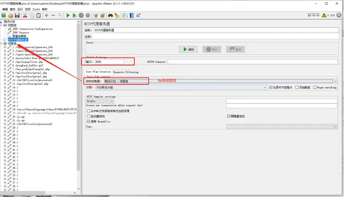Screen dimensions: 344x197
Task: Open the Tools menu
Action: tap(36, 9)
